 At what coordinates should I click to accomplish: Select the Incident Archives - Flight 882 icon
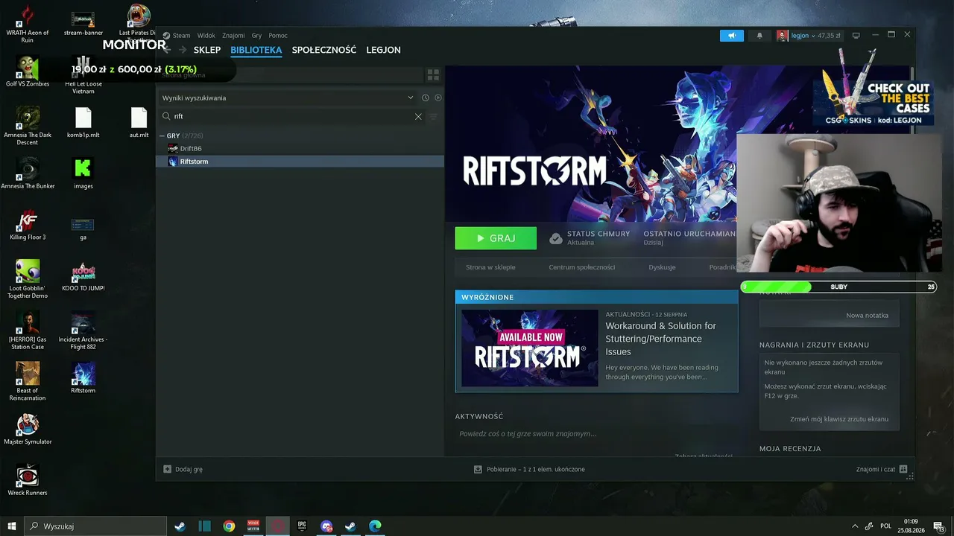click(83, 331)
